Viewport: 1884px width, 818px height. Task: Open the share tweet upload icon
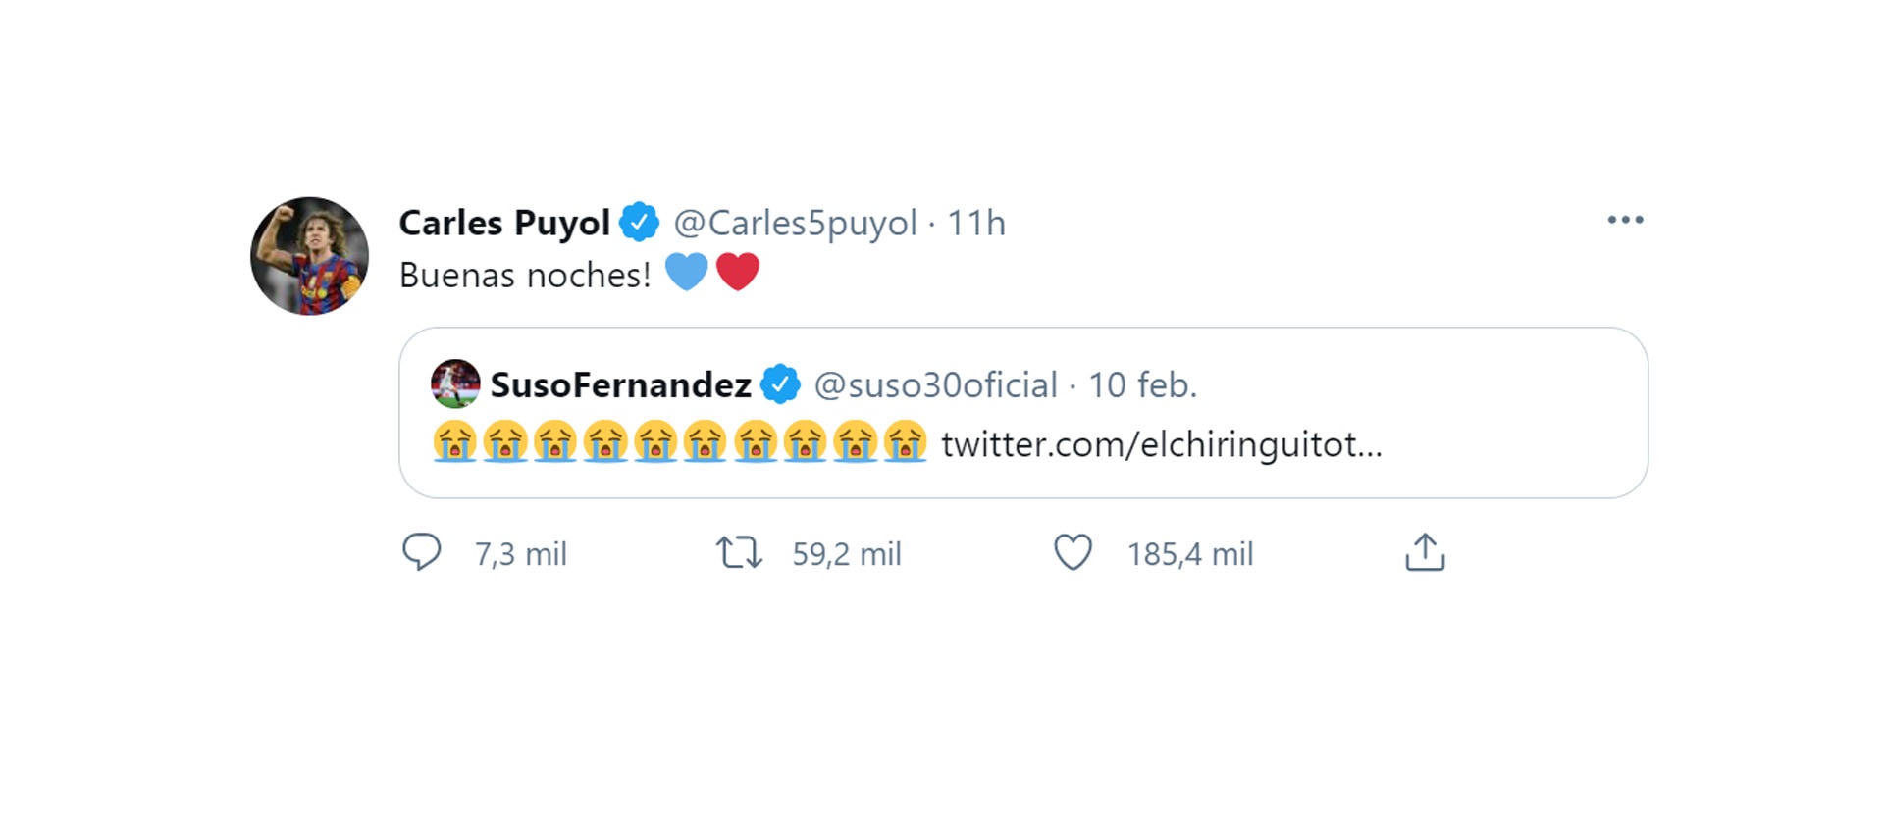tap(1425, 552)
